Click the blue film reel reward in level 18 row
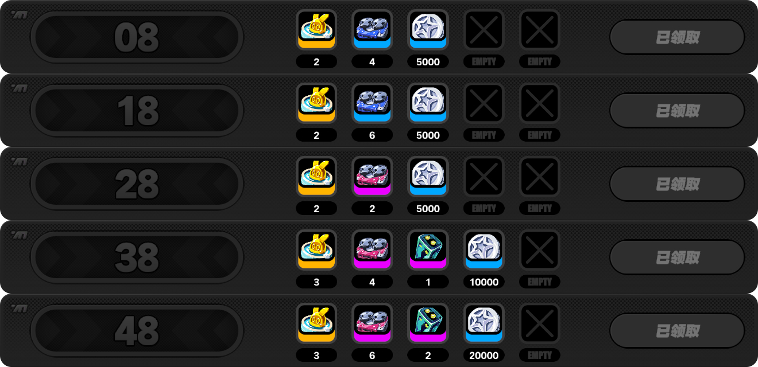 click(x=372, y=103)
